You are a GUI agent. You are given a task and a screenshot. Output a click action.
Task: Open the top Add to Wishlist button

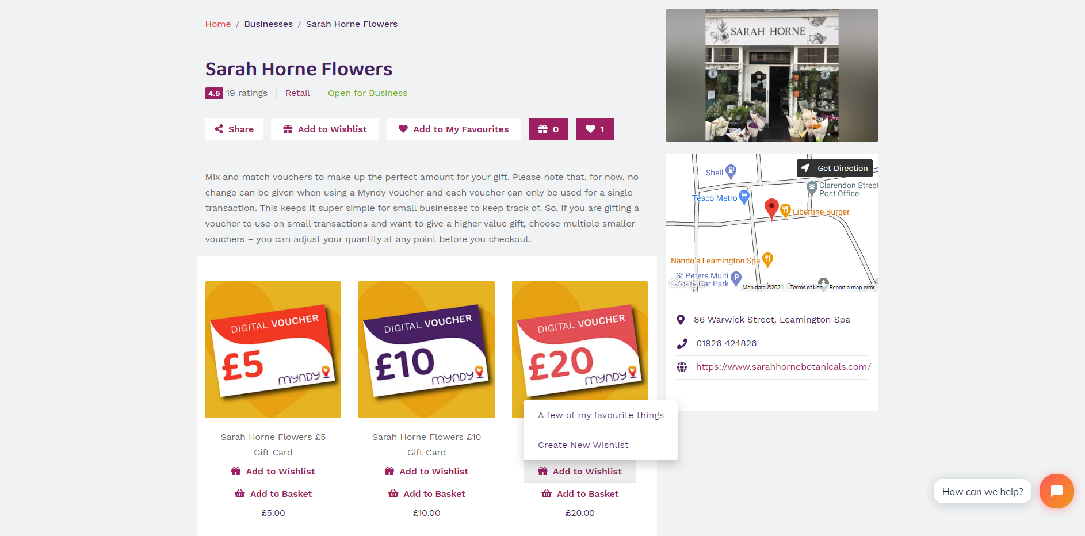pyautogui.click(x=325, y=129)
